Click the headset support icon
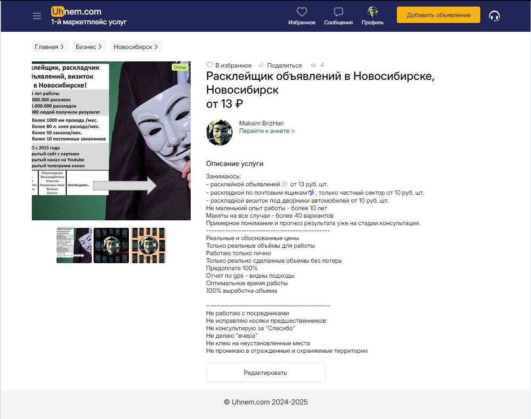 coord(495,15)
